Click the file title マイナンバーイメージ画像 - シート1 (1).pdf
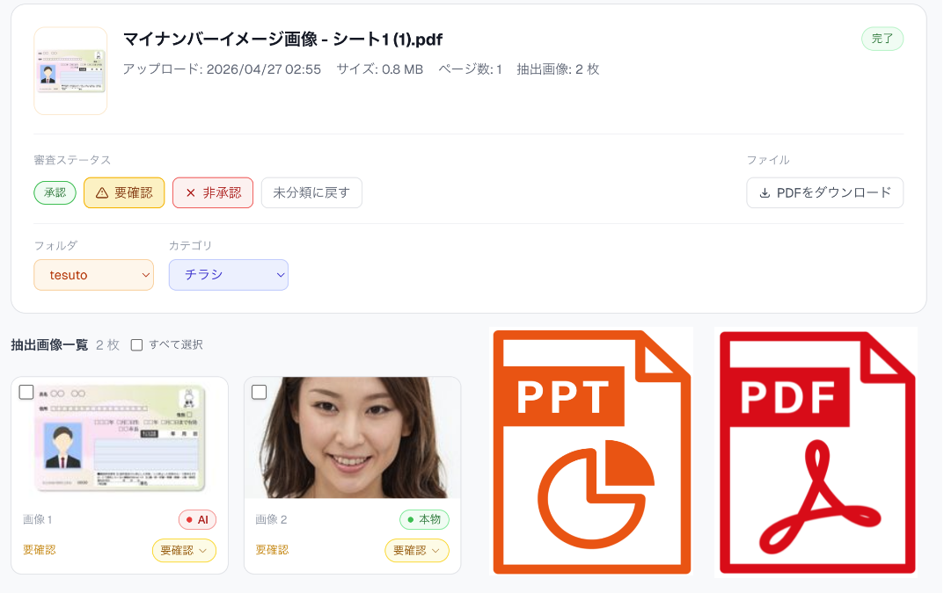The image size is (944, 593). tap(282, 40)
